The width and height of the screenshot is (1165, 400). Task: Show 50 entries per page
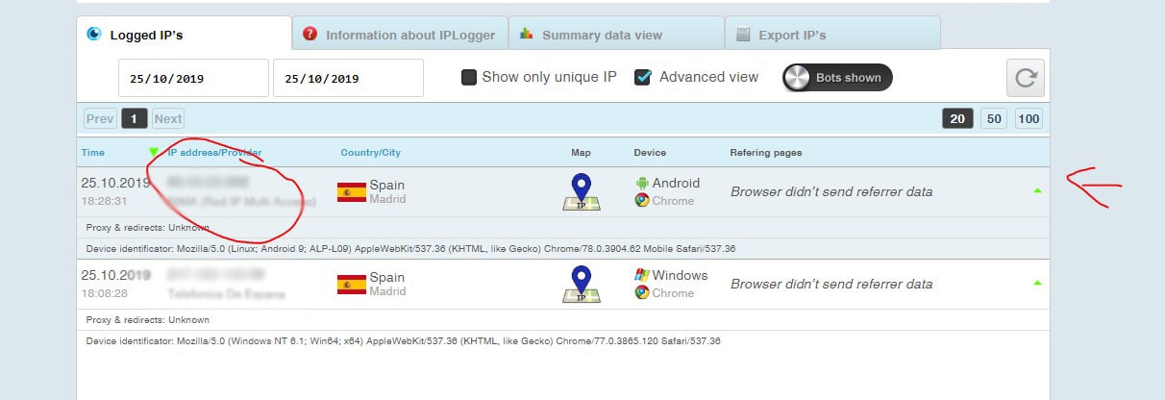tap(994, 119)
